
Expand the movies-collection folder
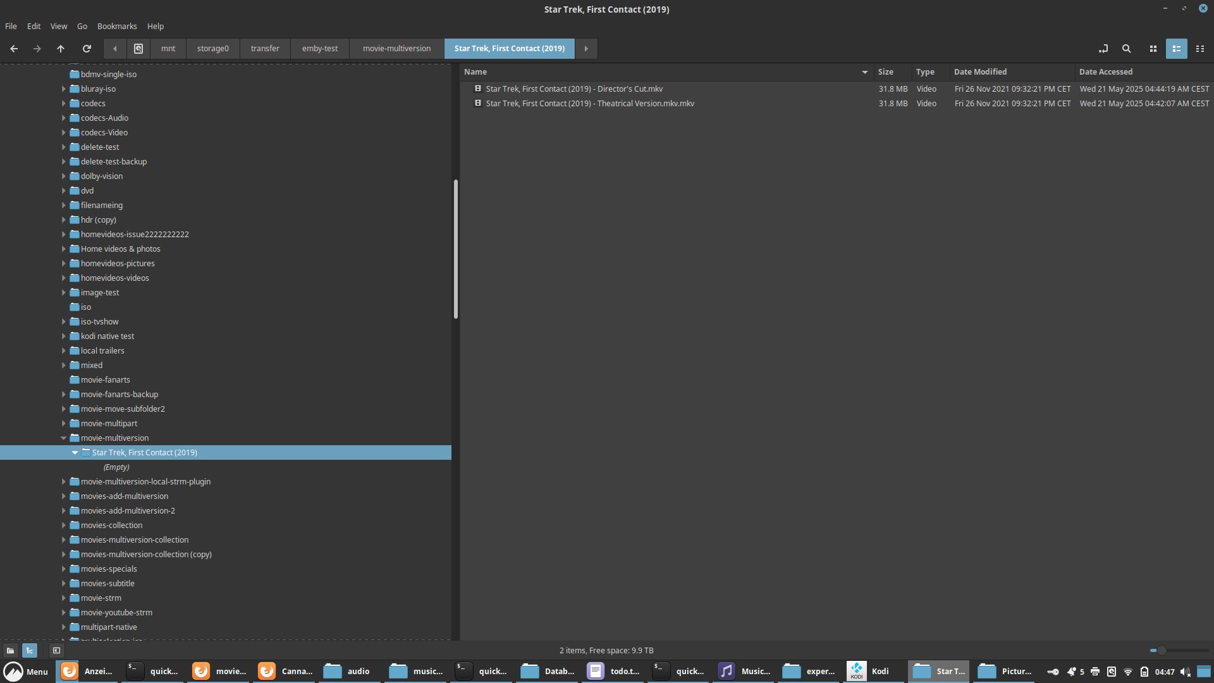coord(63,525)
